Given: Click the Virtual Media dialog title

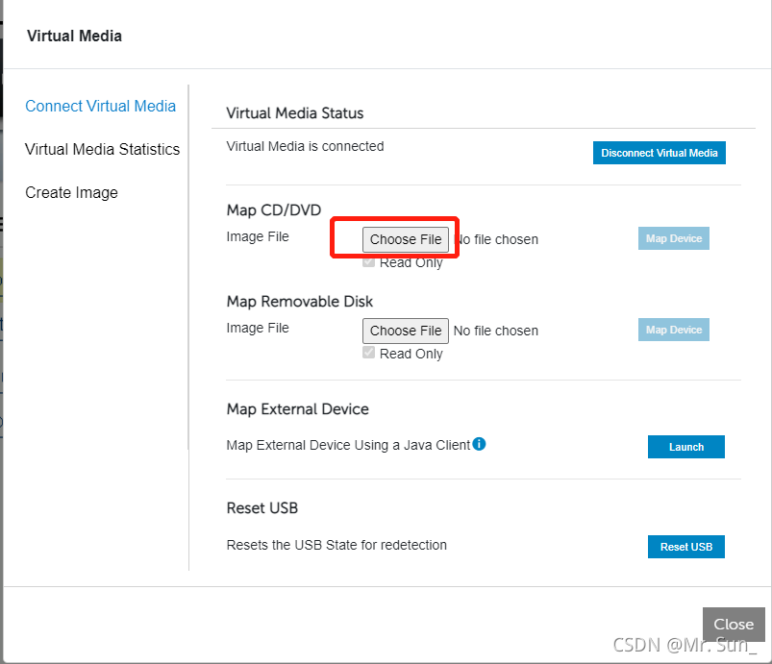Looking at the screenshot, I should [75, 37].
